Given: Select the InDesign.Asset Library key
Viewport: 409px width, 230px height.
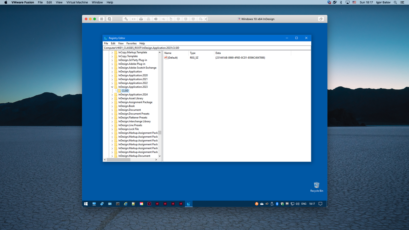Looking at the screenshot, I should pyautogui.click(x=131, y=98).
